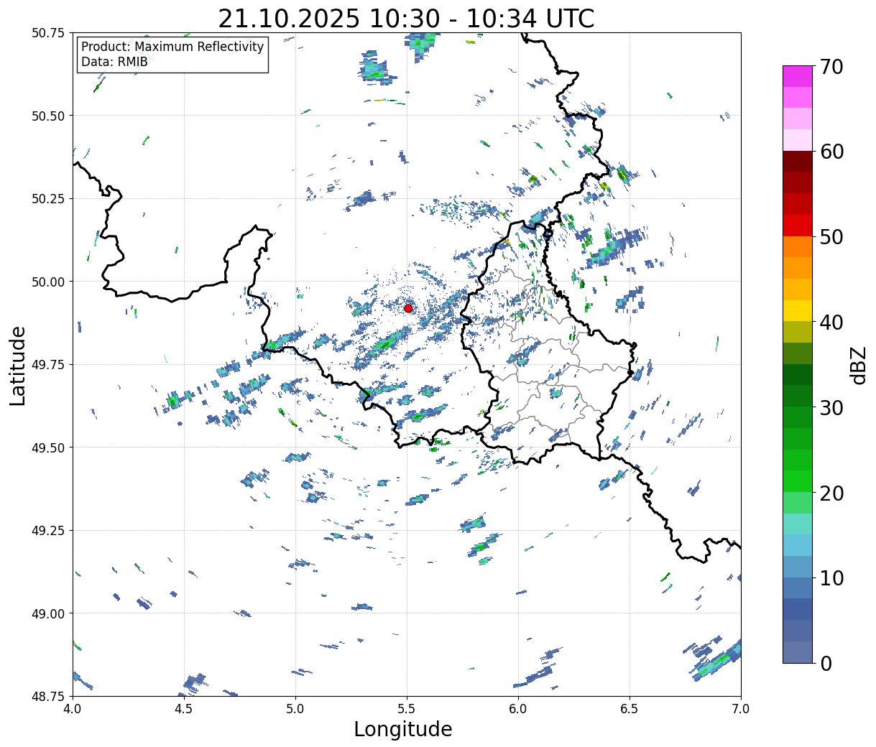Viewport: 876px width, 747px height.
Task: Click the 'Product: Maximum Reflectivity' legend line
Action: [172, 47]
